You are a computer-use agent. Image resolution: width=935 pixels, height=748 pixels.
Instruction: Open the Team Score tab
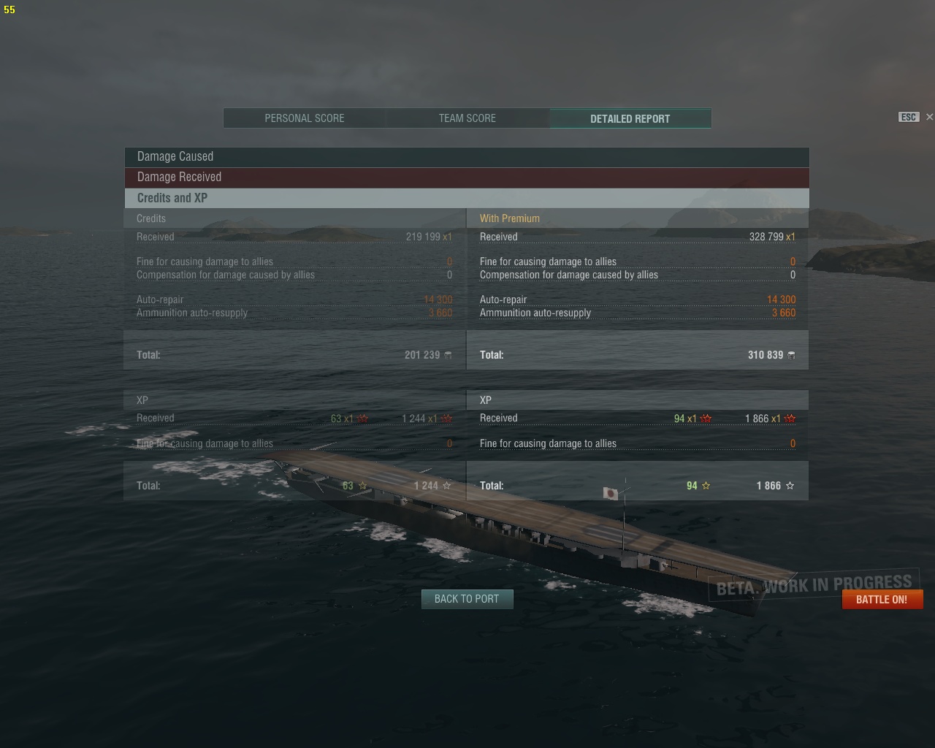click(x=467, y=118)
